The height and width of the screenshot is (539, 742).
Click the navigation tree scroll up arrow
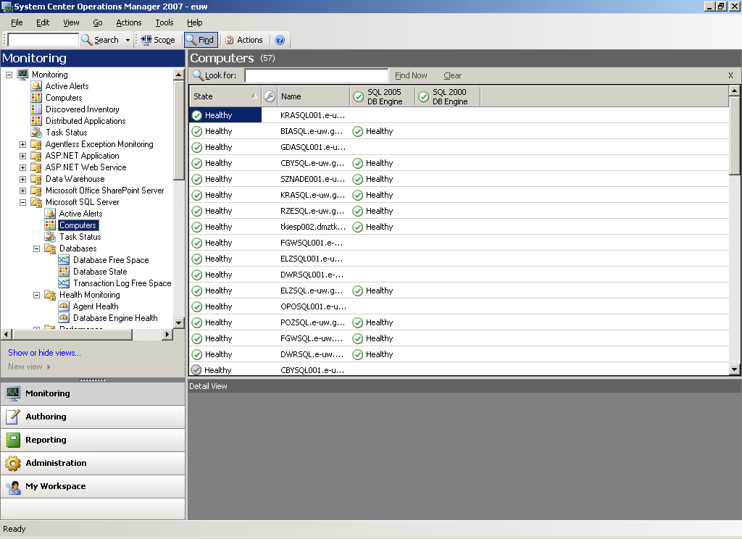click(x=178, y=75)
